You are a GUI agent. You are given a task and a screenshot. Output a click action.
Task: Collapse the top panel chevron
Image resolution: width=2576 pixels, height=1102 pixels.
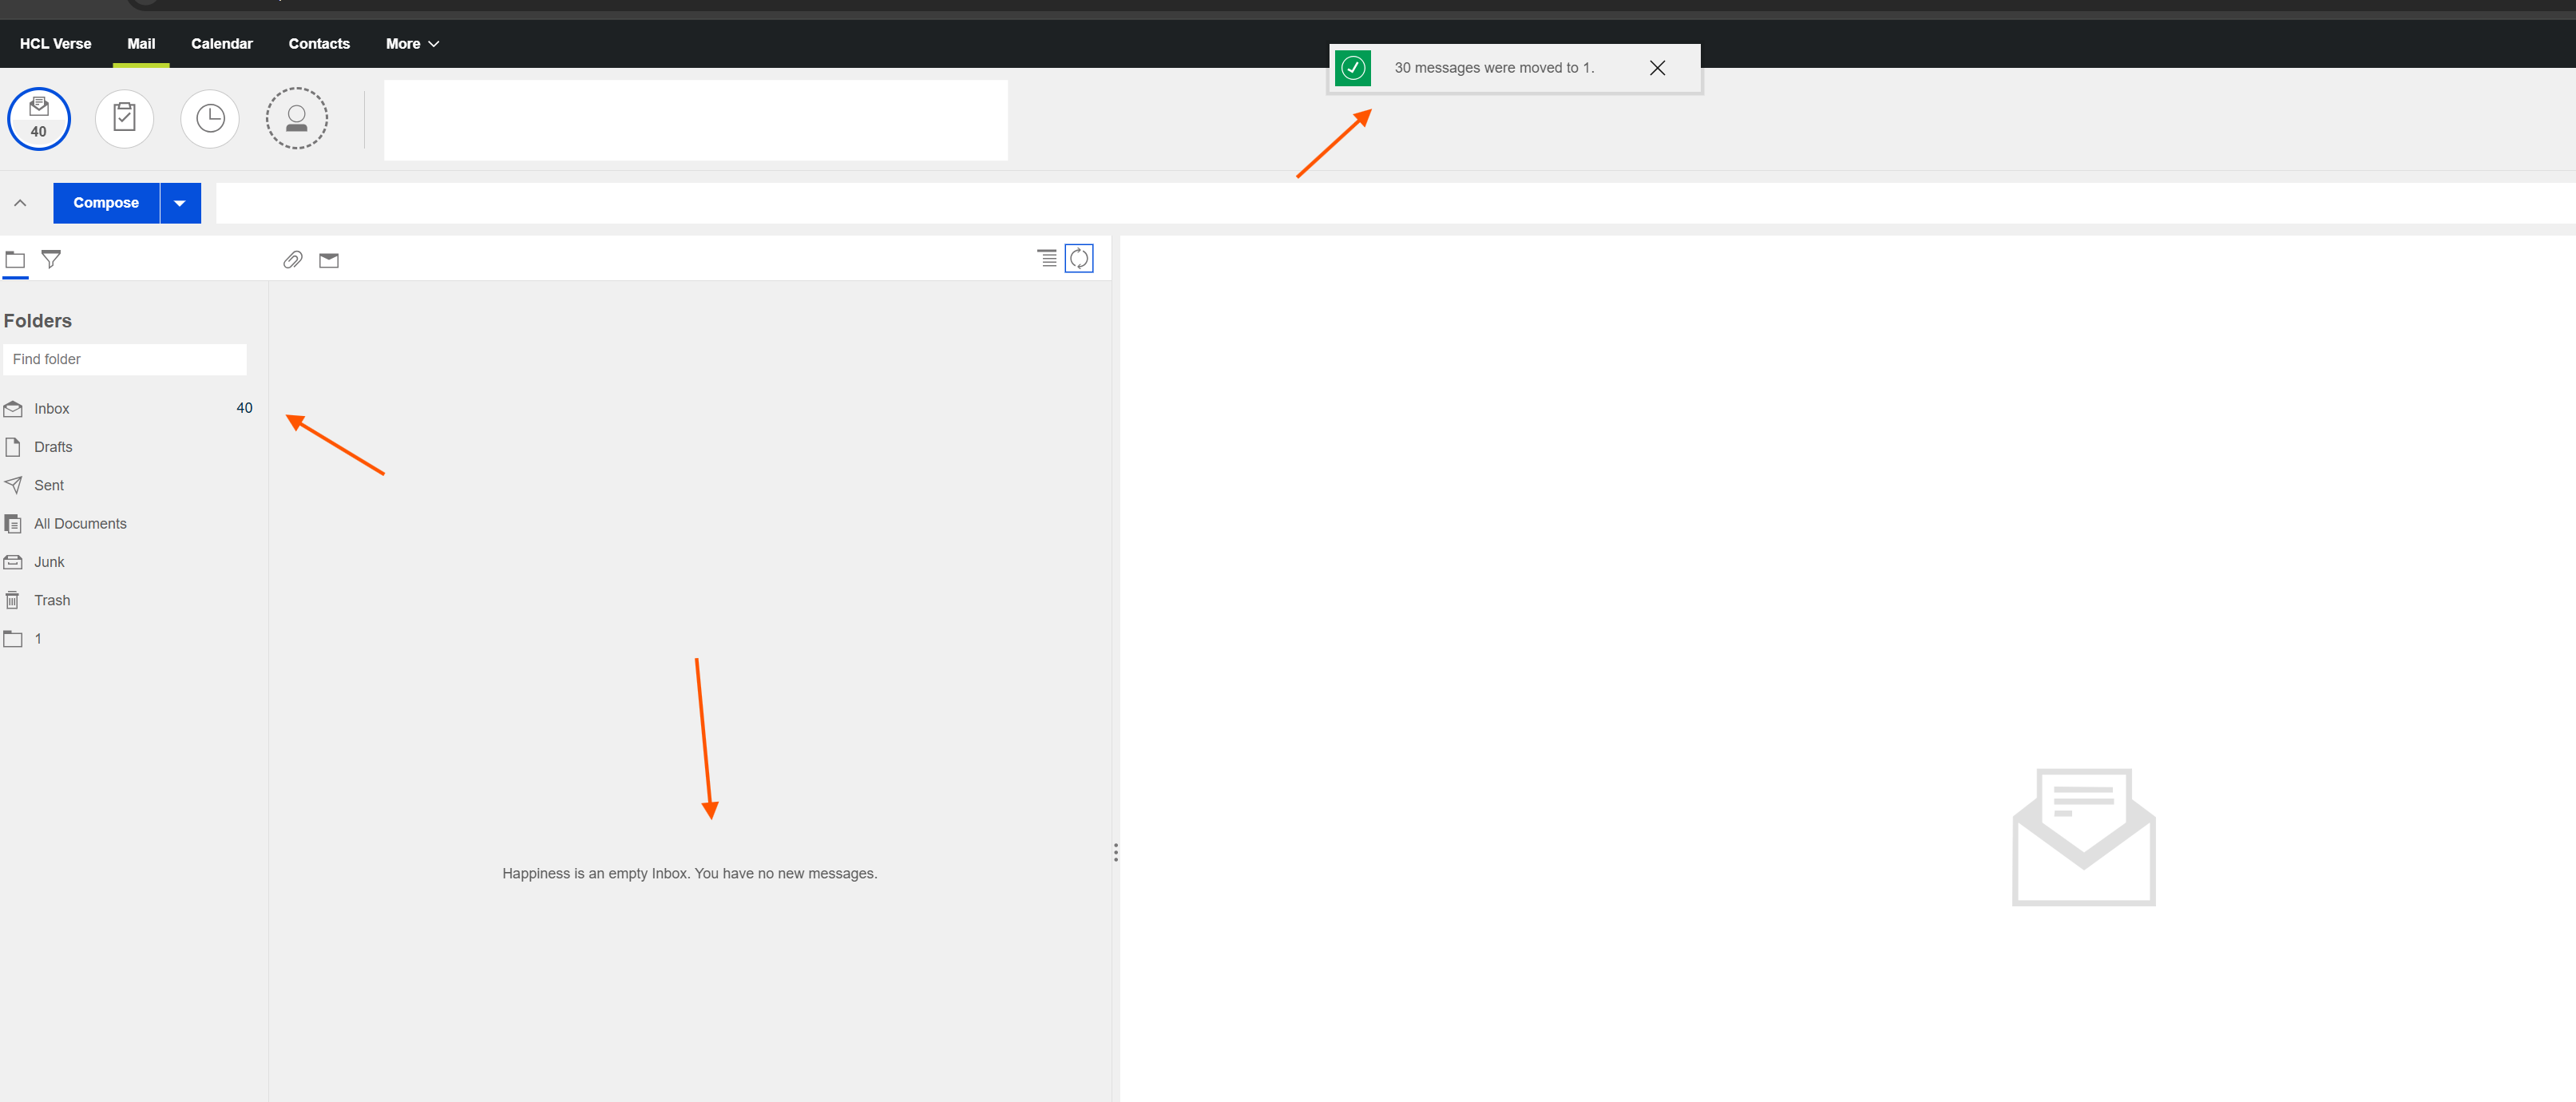[20, 203]
